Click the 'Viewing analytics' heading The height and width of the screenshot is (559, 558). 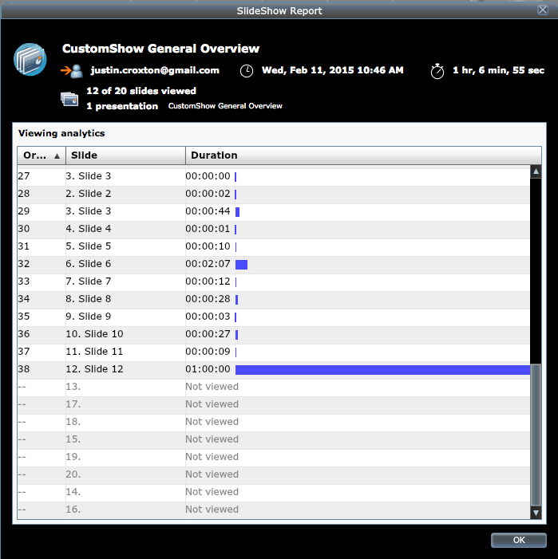coord(61,133)
